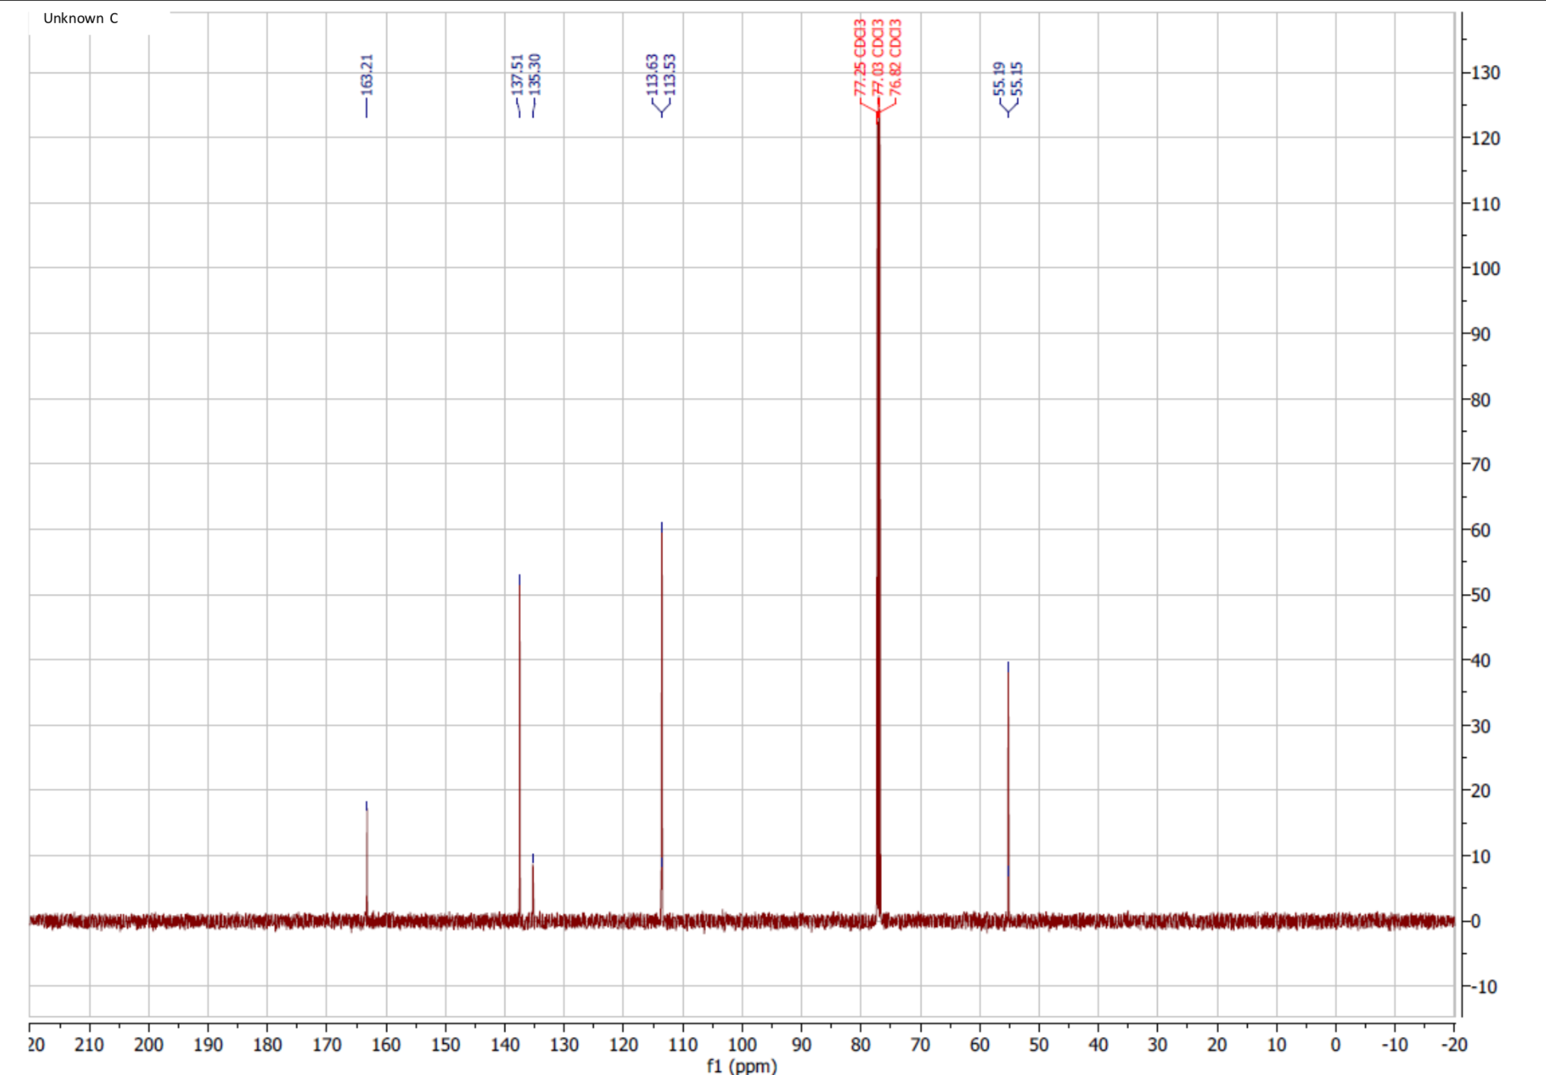Click the 100 tick on ppm axis
The height and width of the screenshot is (1075, 1546).
click(x=742, y=1045)
